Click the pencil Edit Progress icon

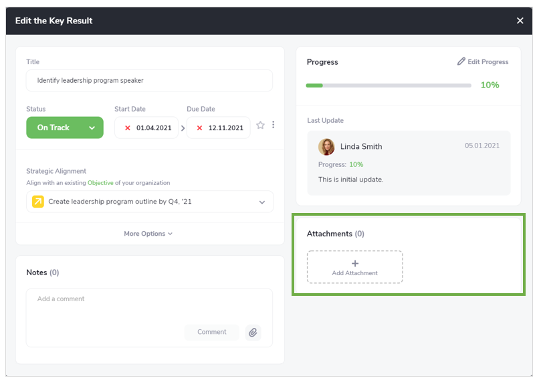click(x=461, y=61)
